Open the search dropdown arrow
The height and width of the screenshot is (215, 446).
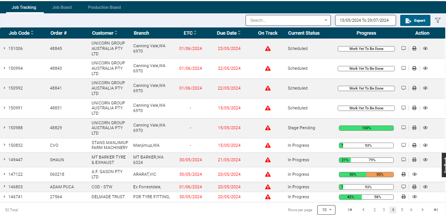tap(326, 20)
